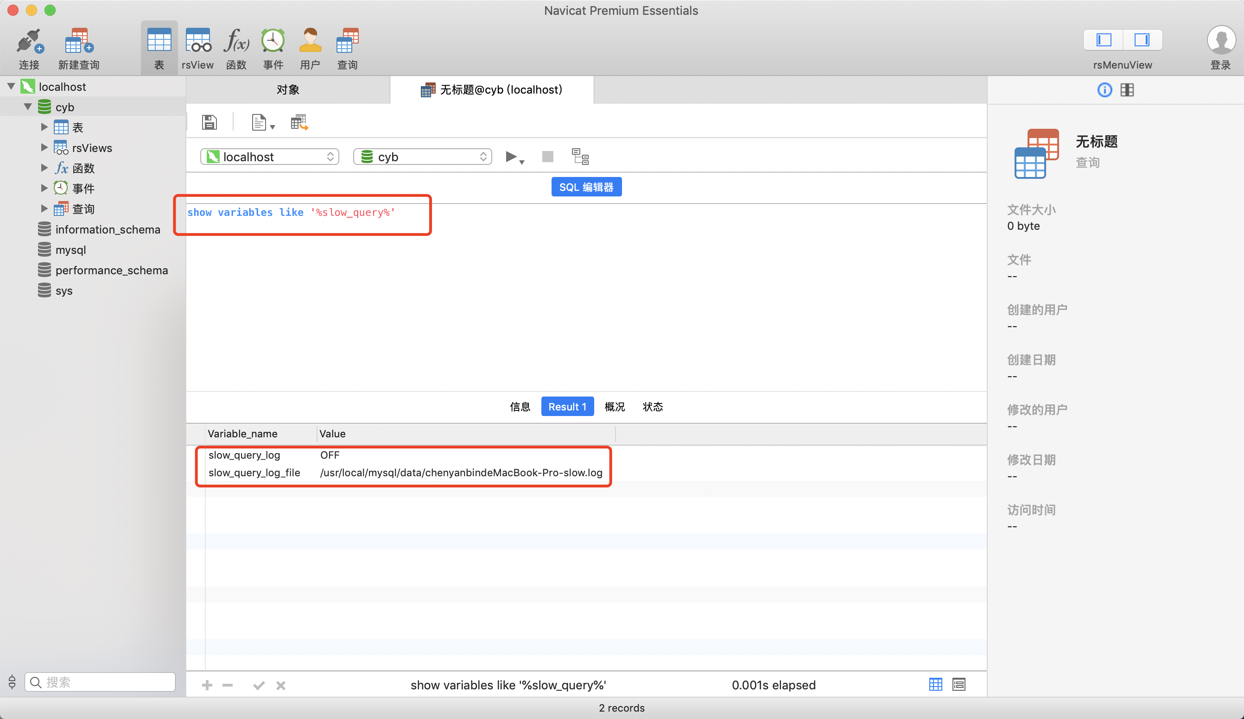The width and height of the screenshot is (1244, 719).
Task: Click the save floppy disk icon
Action: [x=209, y=122]
